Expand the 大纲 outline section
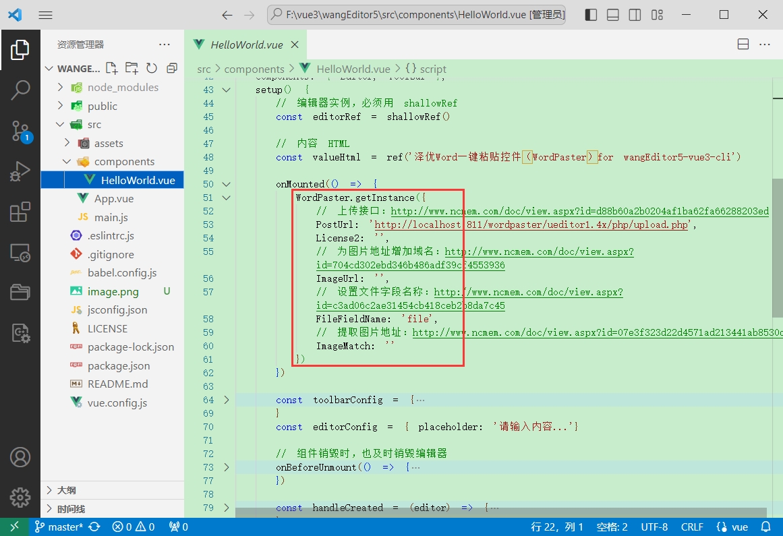Image resolution: width=783 pixels, height=536 pixels. pyautogui.click(x=66, y=490)
